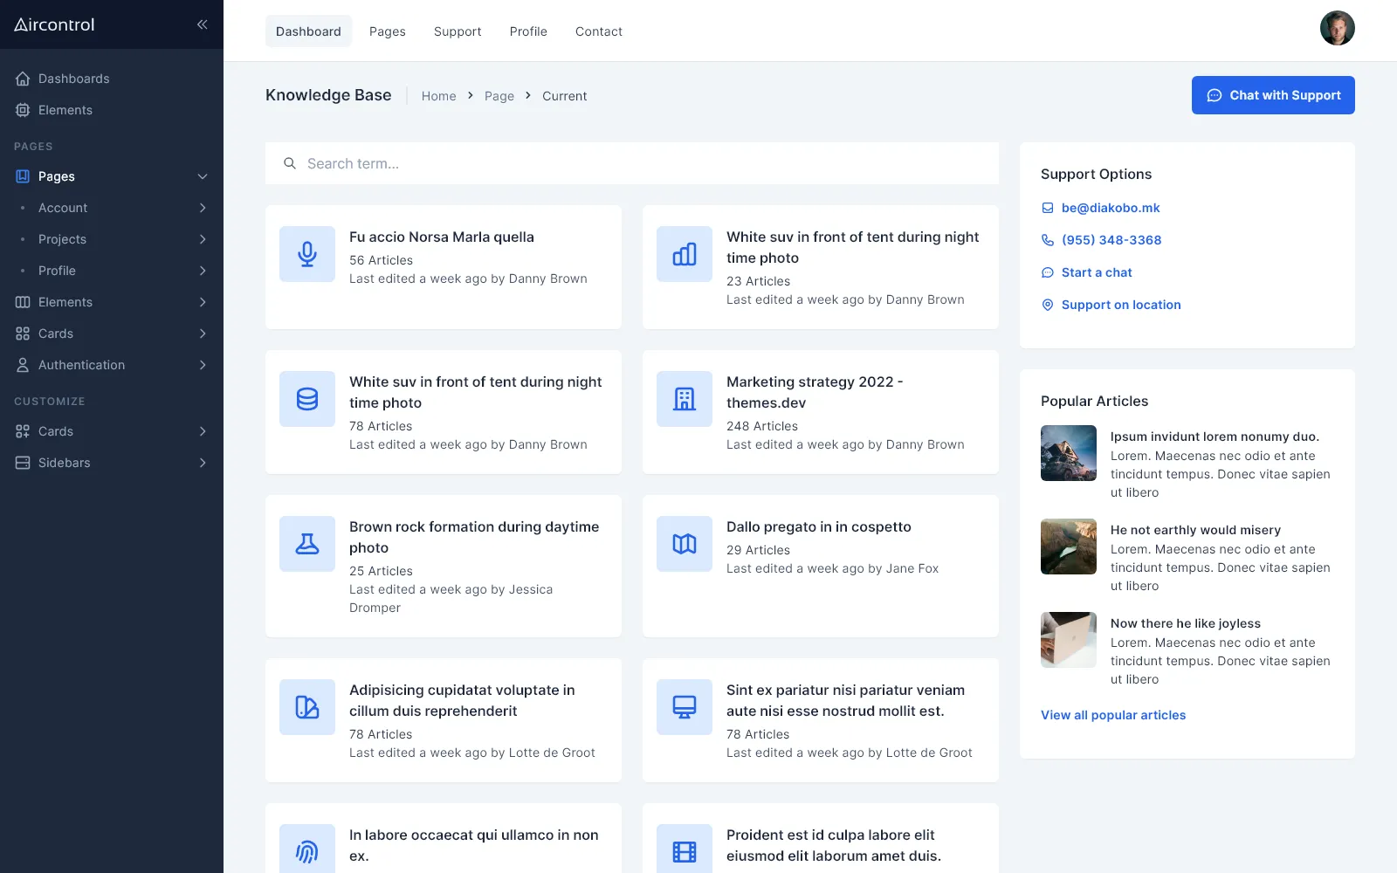Click the Chat with Support button
The width and height of the screenshot is (1397, 873).
(1273, 95)
